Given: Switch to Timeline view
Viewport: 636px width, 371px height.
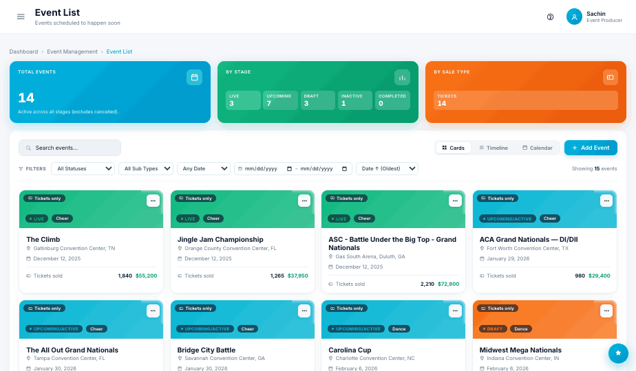Looking at the screenshot, I should (494, 148).
